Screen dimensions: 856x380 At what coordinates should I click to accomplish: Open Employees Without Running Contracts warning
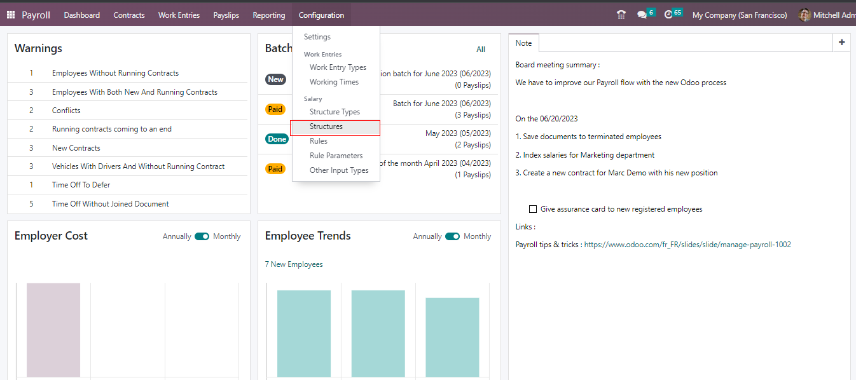(x=115, y=73)
